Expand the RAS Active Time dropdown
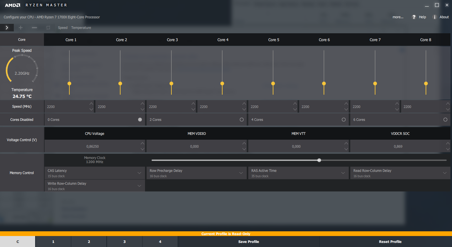452x247 pixels. point(343,173)
